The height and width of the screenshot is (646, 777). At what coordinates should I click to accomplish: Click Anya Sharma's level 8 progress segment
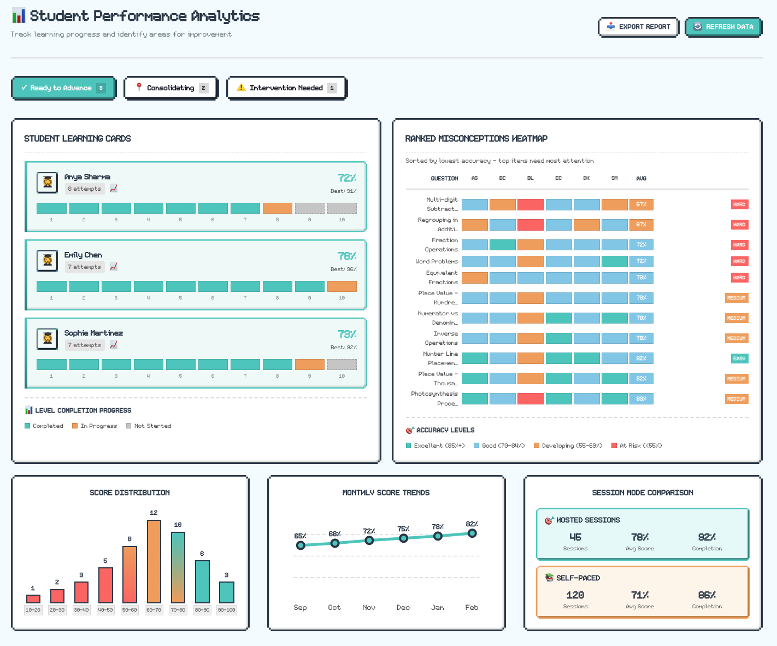point(277,208)
